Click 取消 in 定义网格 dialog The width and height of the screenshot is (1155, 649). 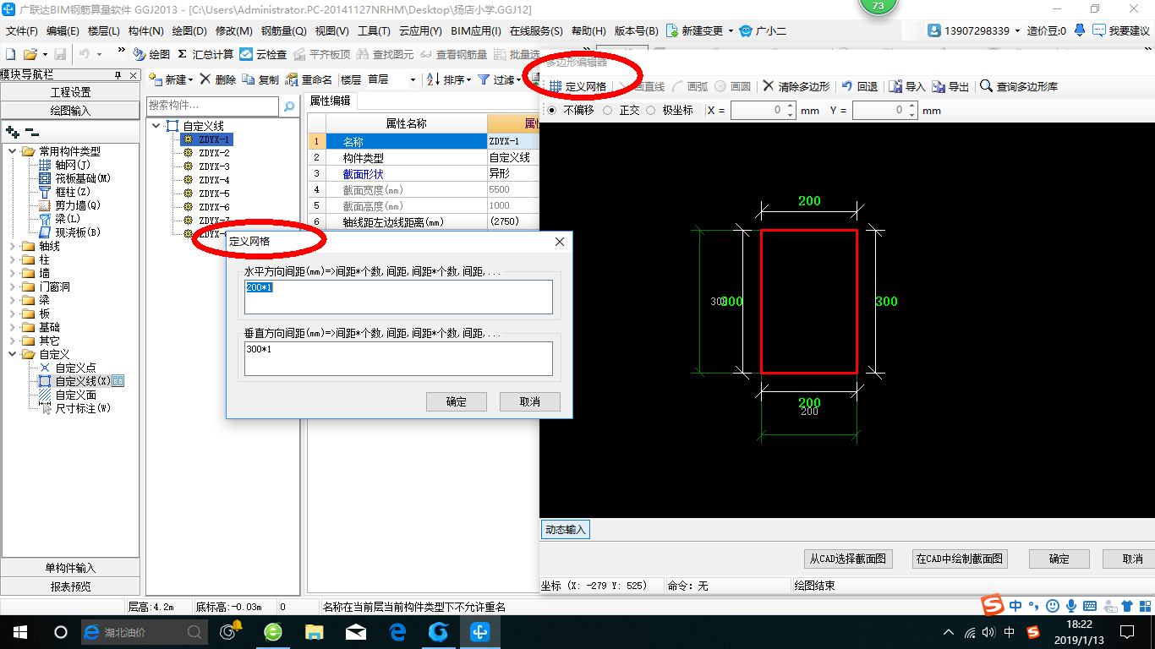click(x=529, y=401)
